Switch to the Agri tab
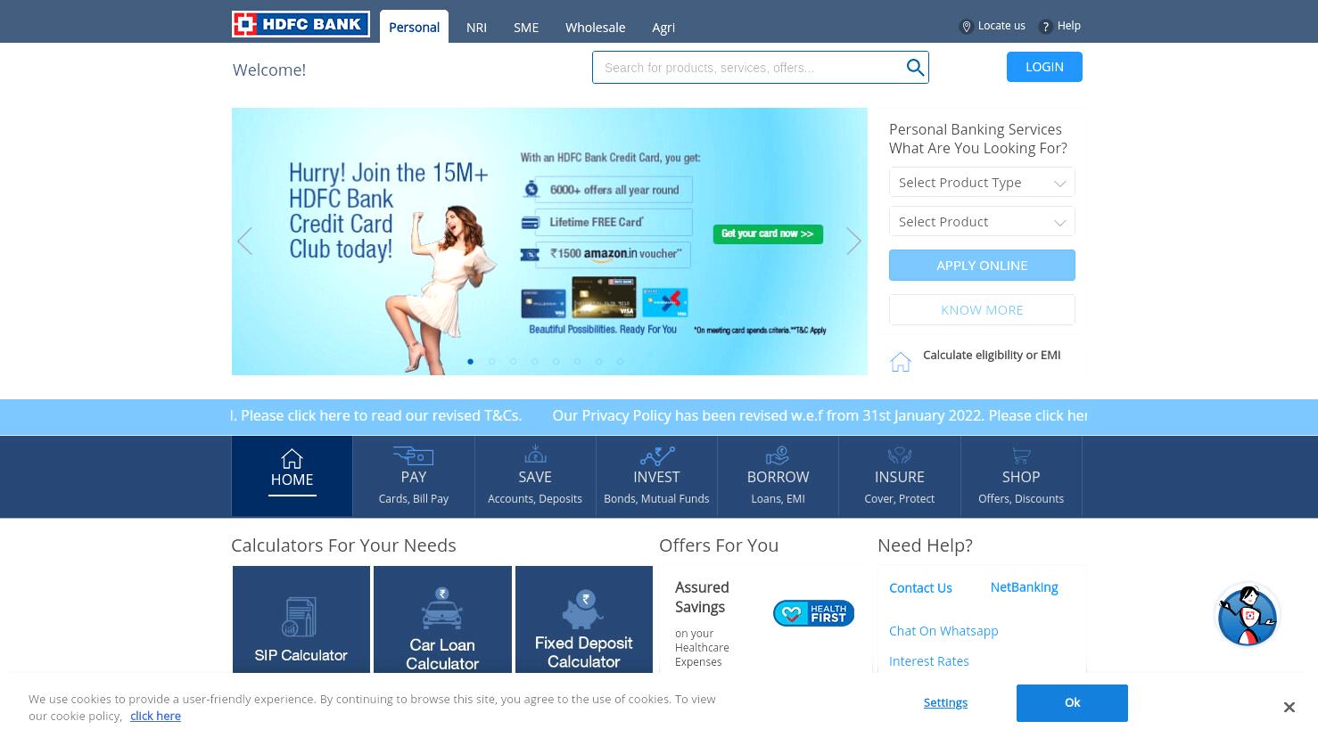This screenshot has height=746, width=1318. coord(663,28)
